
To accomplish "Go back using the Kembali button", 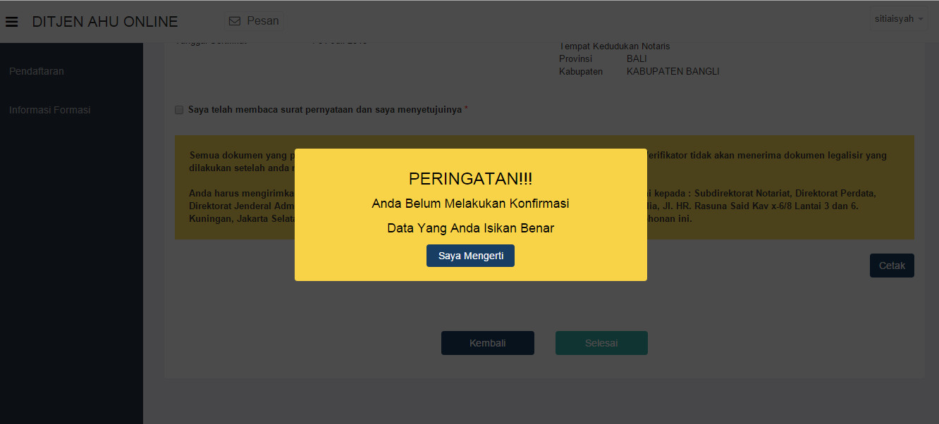I will click(487, 343).
